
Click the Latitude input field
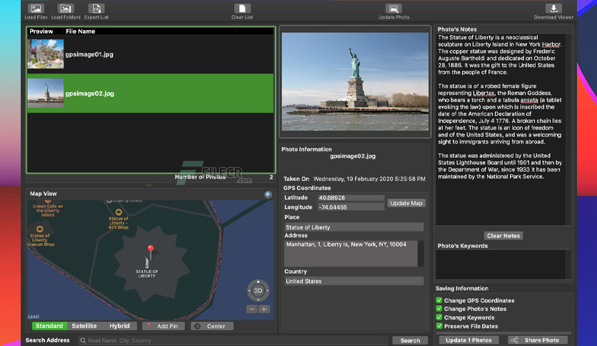coord(351,198)
